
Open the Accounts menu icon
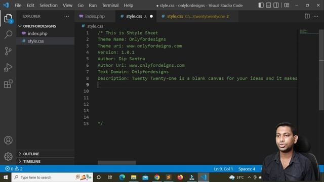click(x=8, y=140)
